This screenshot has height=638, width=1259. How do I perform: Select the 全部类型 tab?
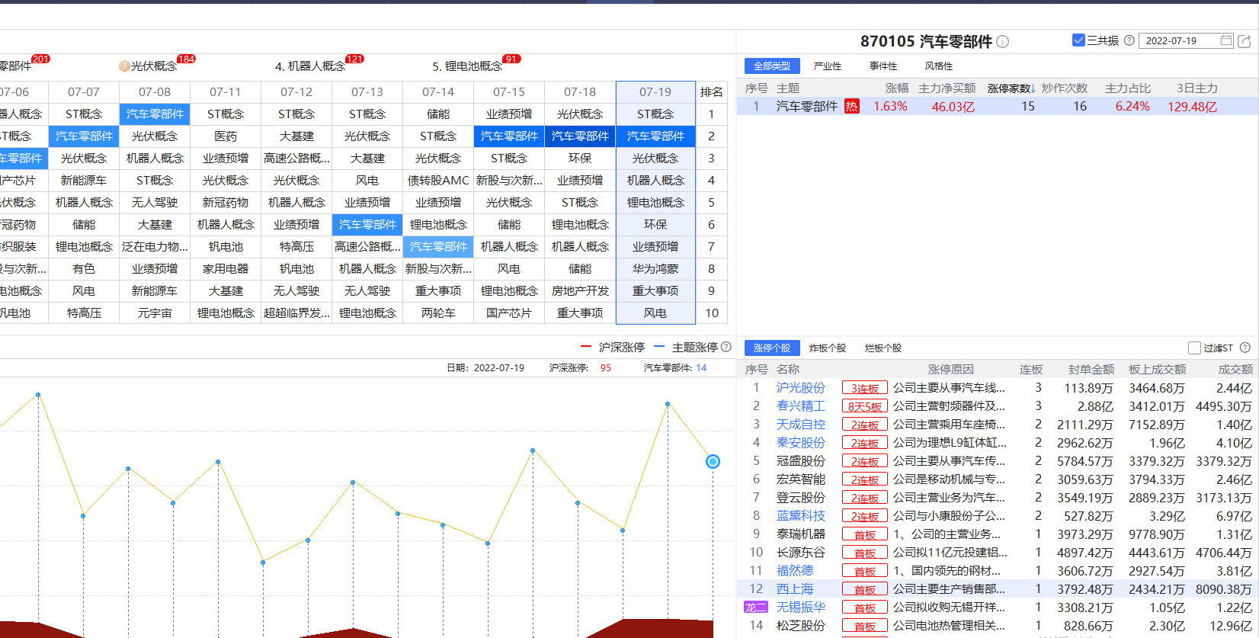click(772, 66)
